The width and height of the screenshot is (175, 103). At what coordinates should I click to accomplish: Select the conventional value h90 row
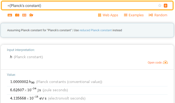click(x=87, y=82)
